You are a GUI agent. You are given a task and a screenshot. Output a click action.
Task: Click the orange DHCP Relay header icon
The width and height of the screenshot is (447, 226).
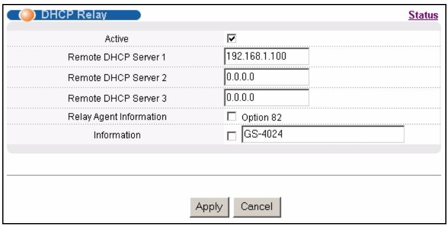(x=27, y=15)
